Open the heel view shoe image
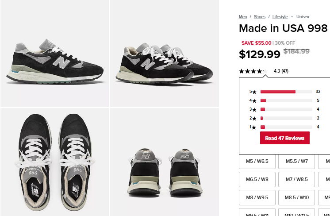Screen dimensions: 330x216 (165, 162)
